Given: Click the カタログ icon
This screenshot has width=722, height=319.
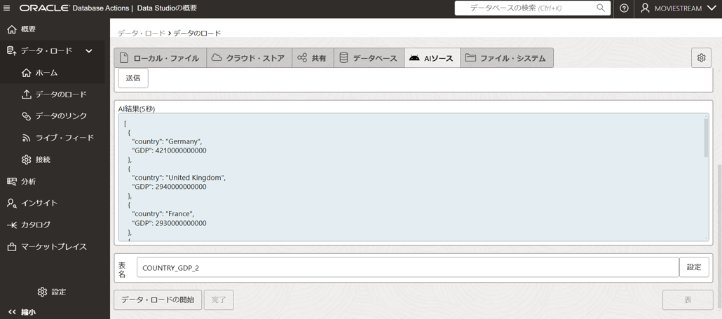Looking at the screenshot, I should [x=11, y=225].
